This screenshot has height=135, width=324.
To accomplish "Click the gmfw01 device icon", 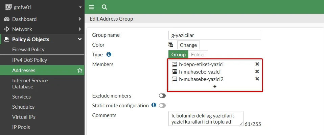I will (9, 7).
